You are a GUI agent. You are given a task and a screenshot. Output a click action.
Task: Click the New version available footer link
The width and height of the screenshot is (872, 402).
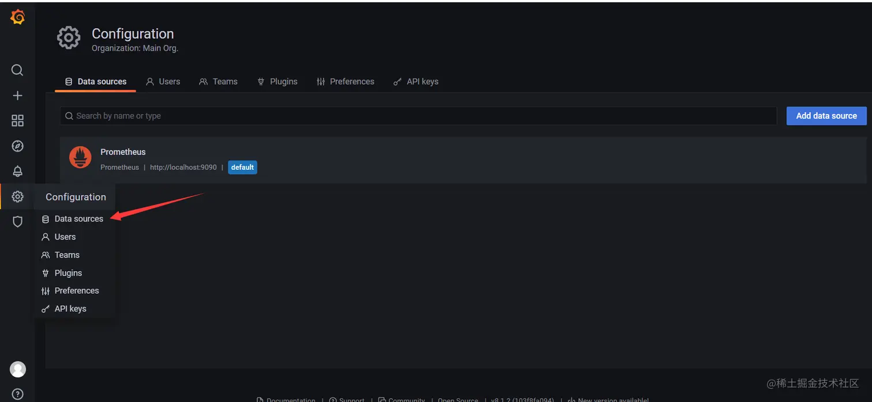pos(608,399)
